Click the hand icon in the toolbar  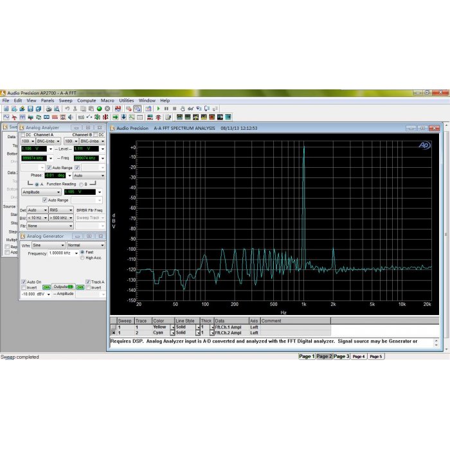[x=182, y=109]
